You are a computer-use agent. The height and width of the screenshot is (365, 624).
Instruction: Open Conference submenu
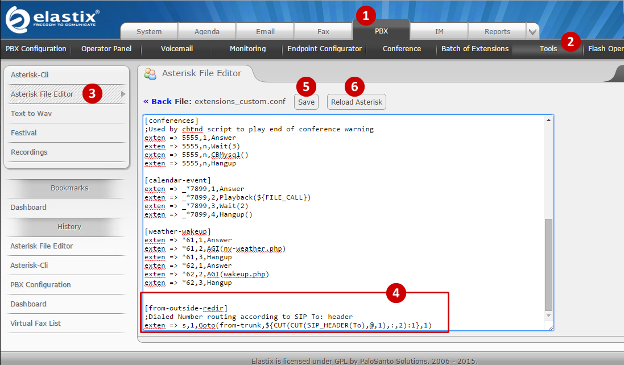click(x=402, y=48)
